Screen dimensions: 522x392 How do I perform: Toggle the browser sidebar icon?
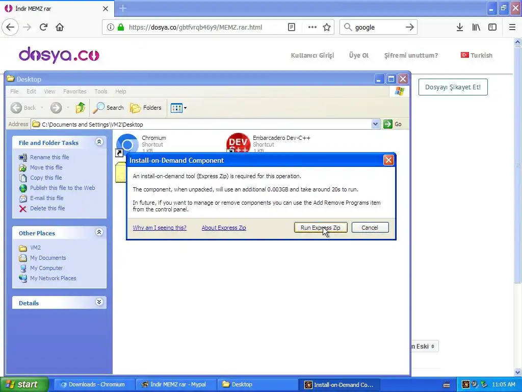(x=492, y=27)
